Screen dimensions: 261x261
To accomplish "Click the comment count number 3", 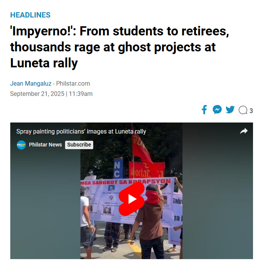I will [x=251, y=111].
